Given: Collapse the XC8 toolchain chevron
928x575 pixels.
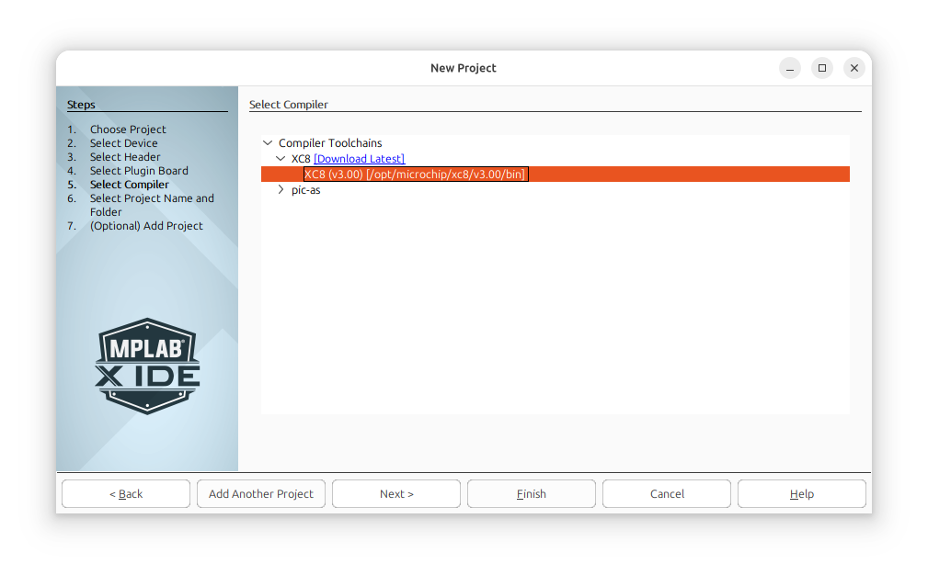Looking at the screenshot, I should coord(281,158).
